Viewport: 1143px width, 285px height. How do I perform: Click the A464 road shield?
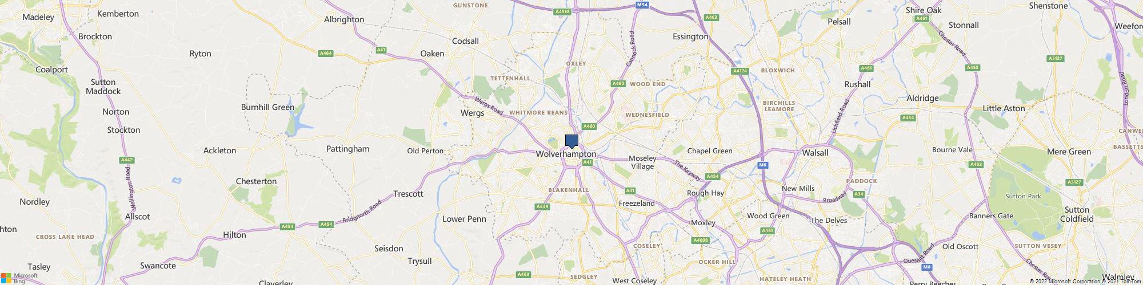pyautogui.click(x=326, y=54)
